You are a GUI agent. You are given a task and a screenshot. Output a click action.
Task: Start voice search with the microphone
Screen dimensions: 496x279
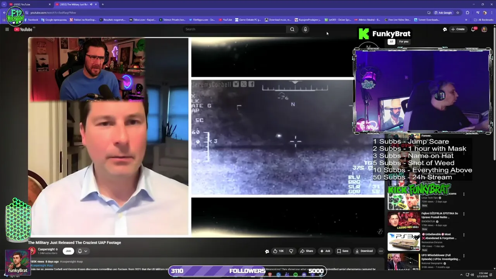[x=305, y=29]
